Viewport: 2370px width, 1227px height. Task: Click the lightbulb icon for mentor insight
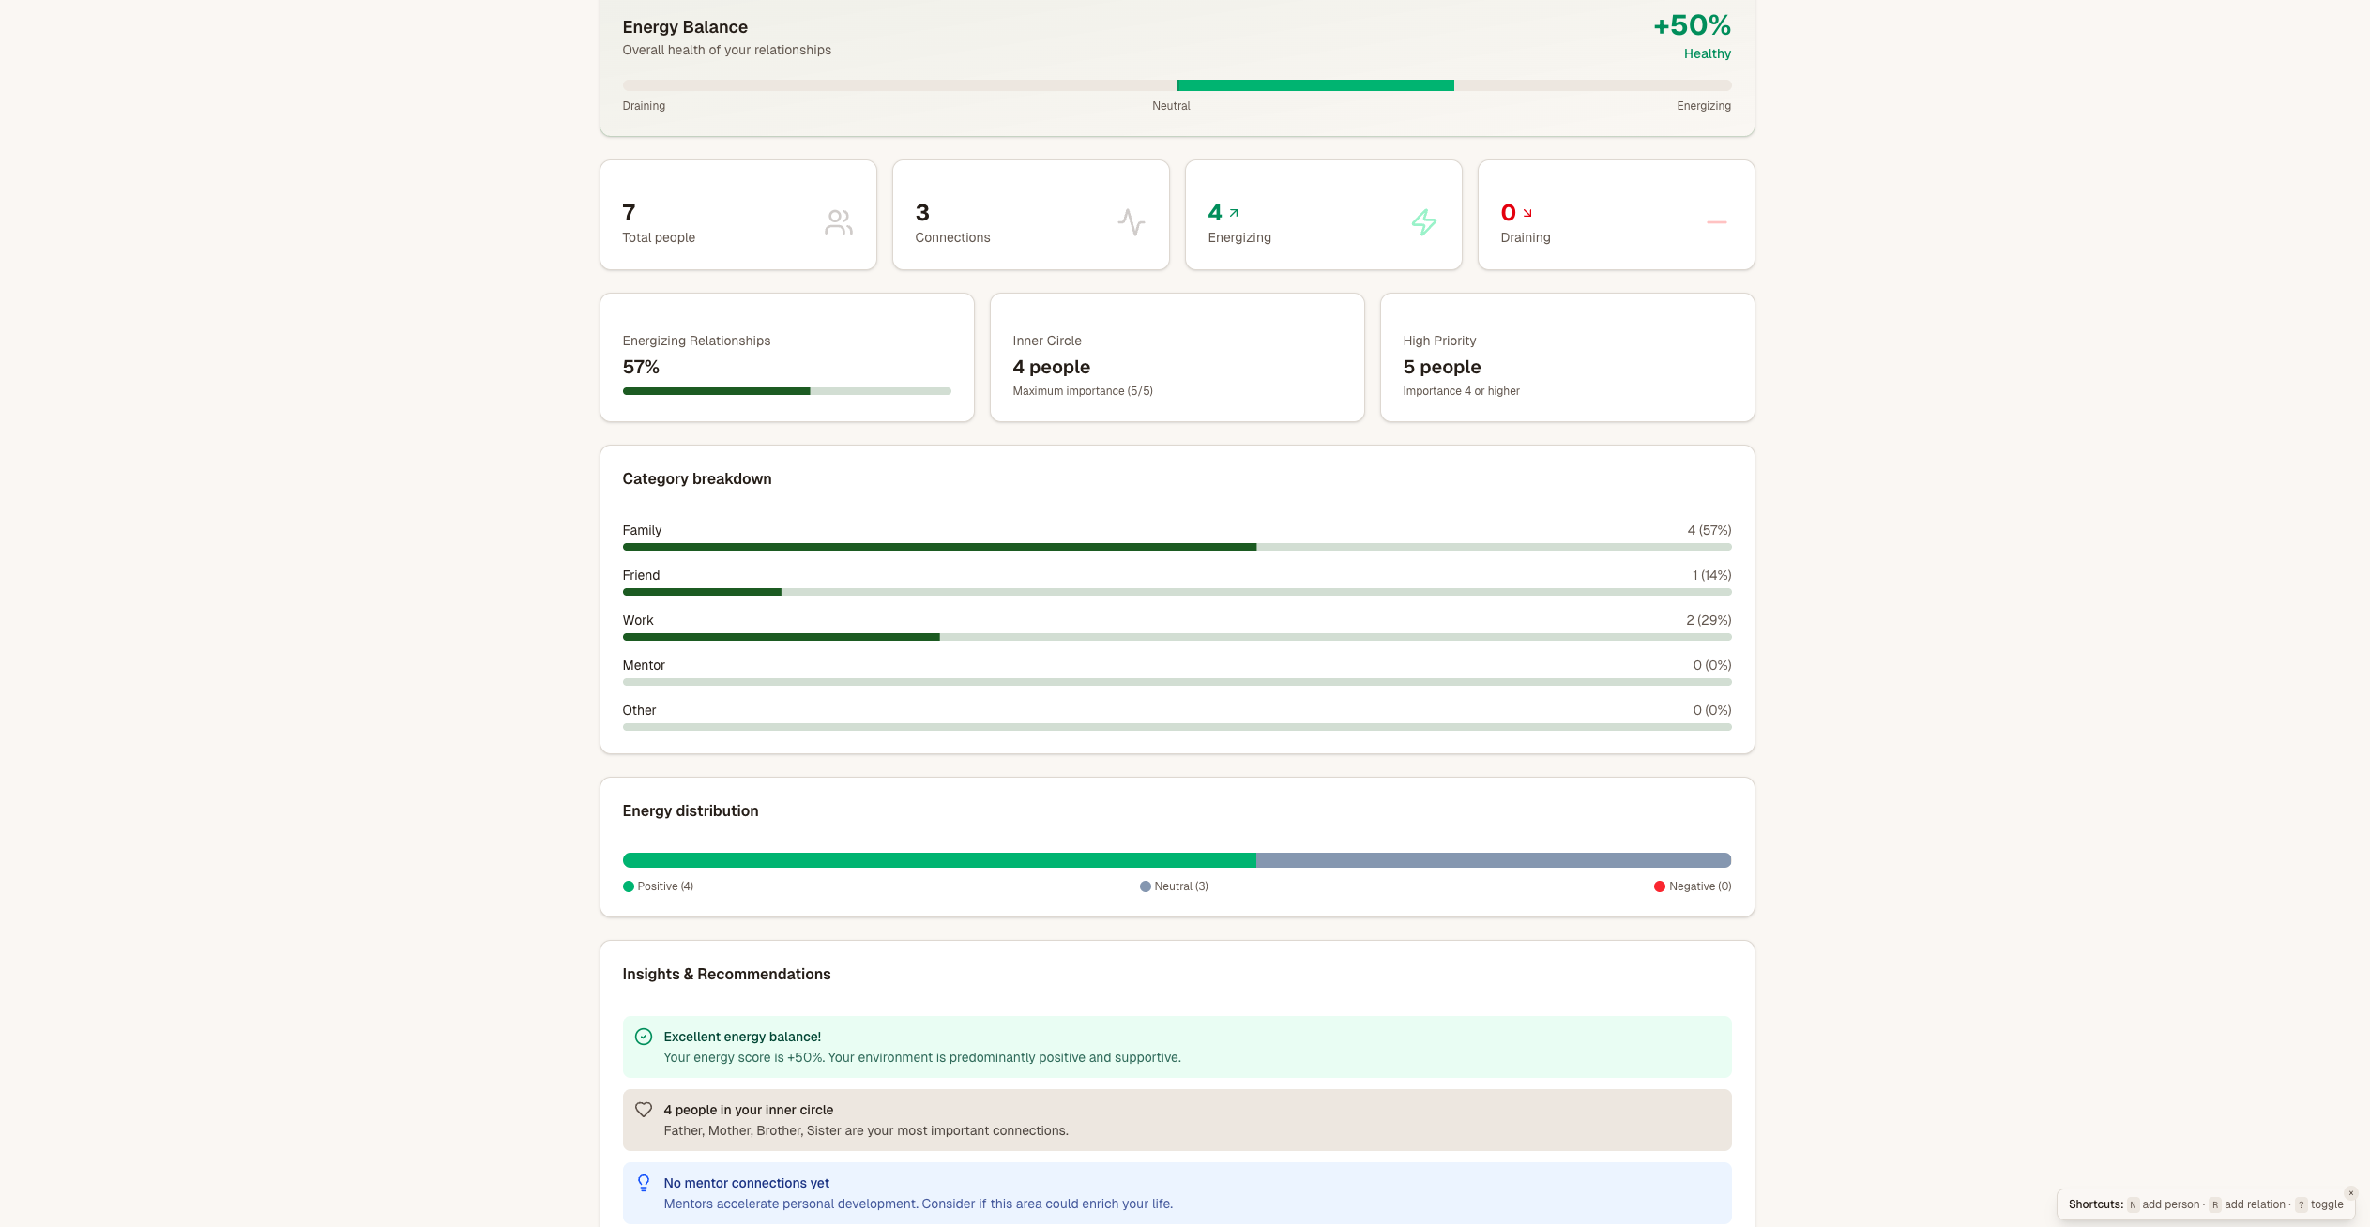click(644, 1183)
